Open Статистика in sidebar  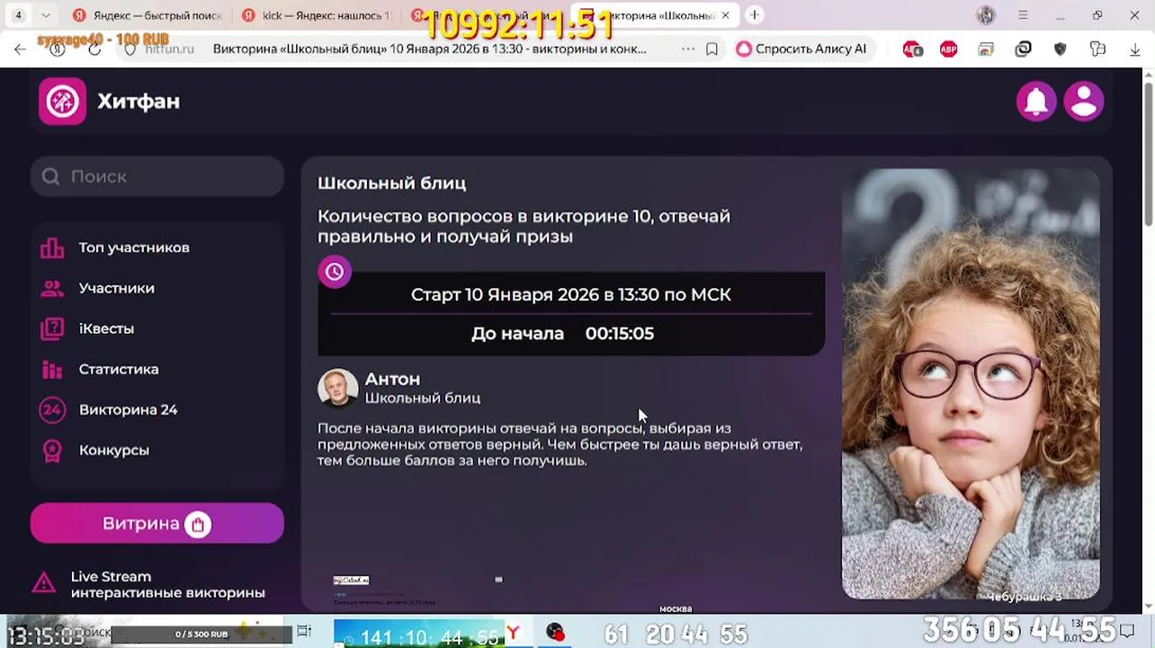[x=119, y=369]
